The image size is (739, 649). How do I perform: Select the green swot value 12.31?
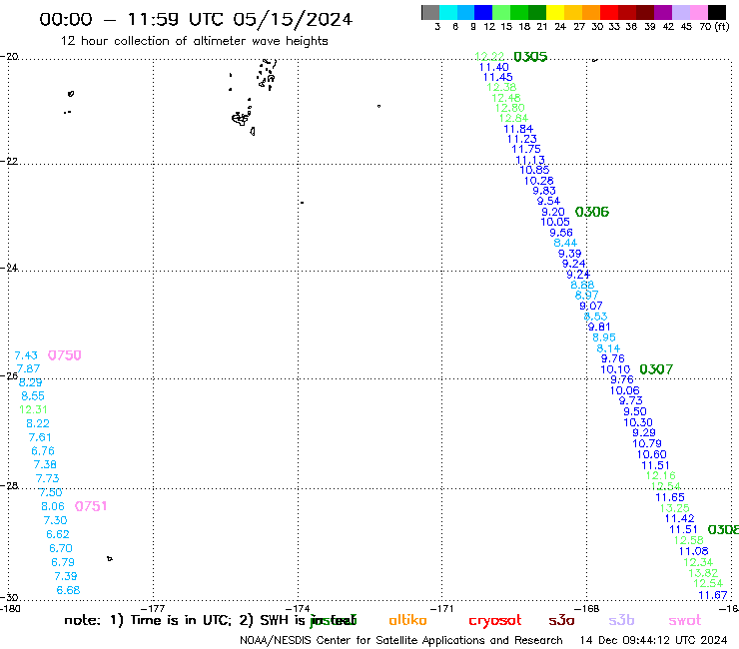coord(33,409)
